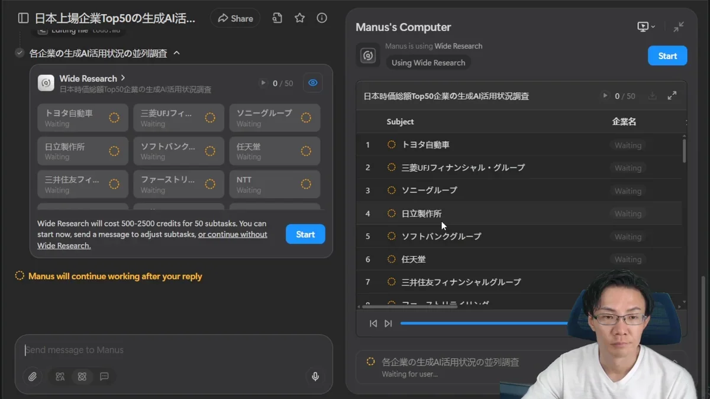
Task: Jump to previous step in playback
Action: tap(373, 323)
